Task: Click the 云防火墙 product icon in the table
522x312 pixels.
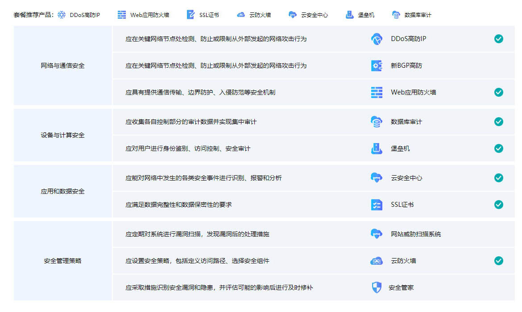Action: (377, 261)
